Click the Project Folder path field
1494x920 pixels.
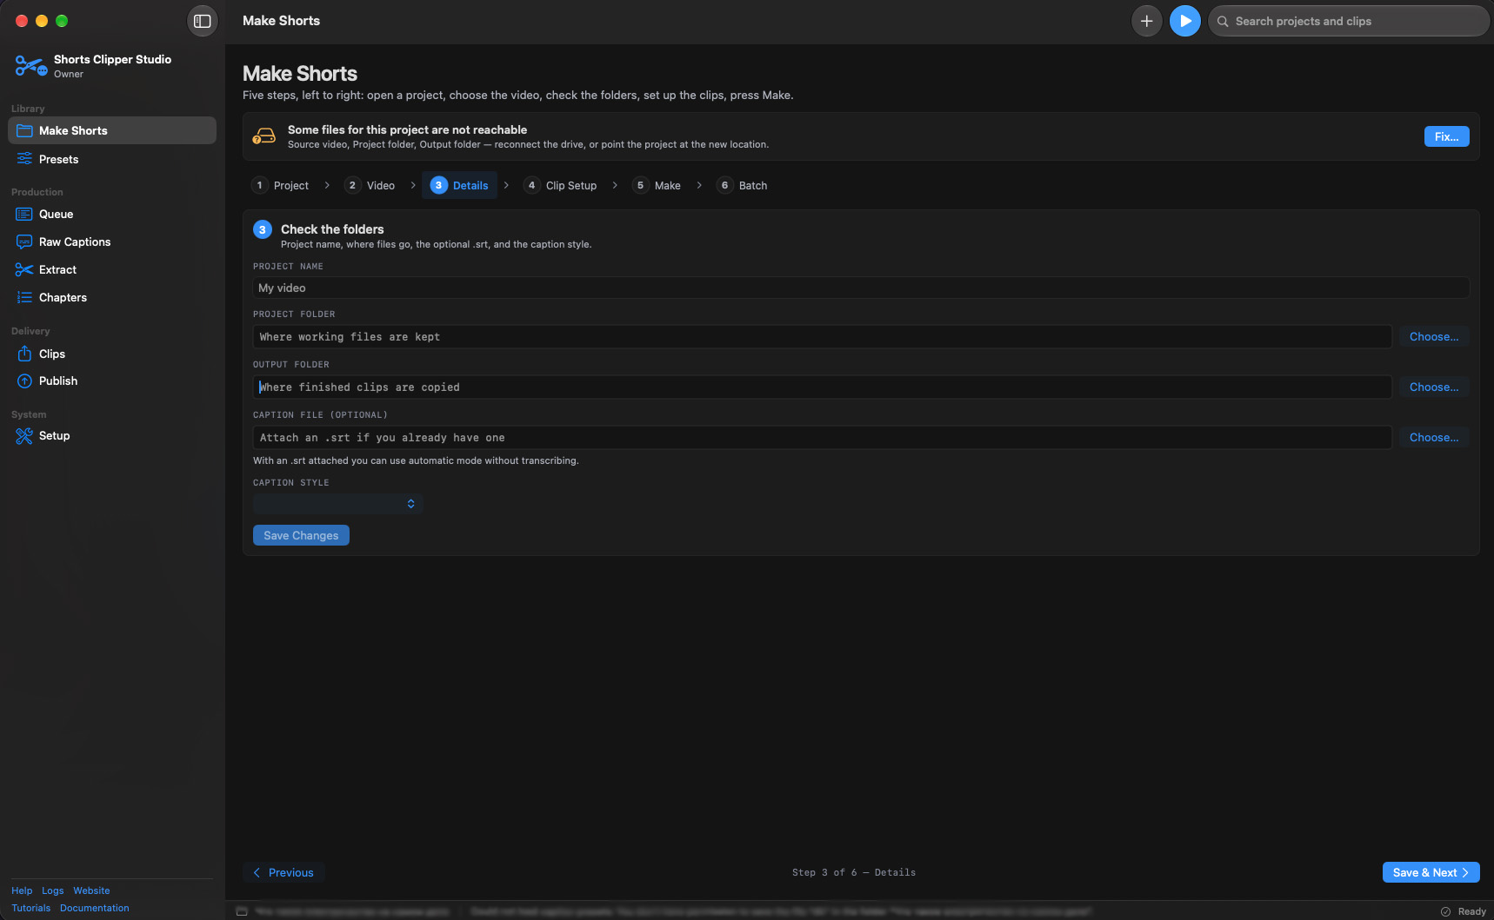pyautogui.click(x=822, y=336)
